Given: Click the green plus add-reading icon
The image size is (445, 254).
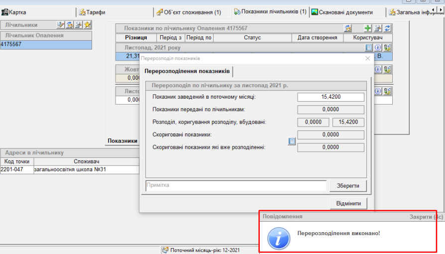Looking at the screenshot, I should 368,28.
